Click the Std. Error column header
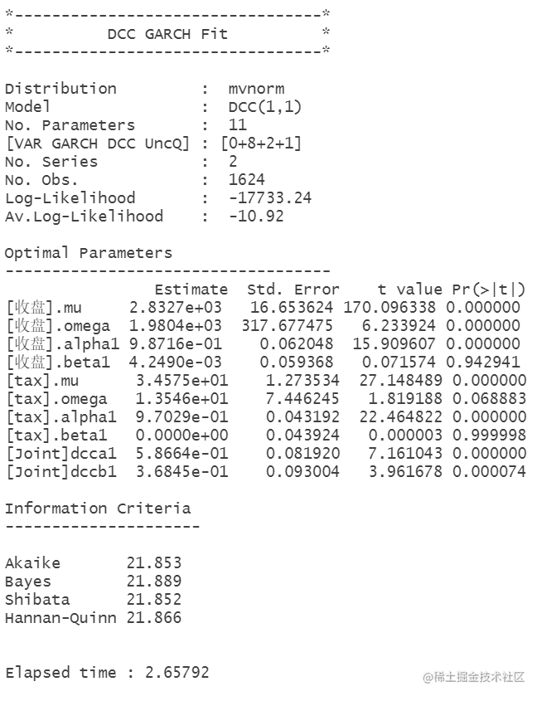The width and height of the screenshot is (542, 701). pyautogui.click(x=293, y=290)
